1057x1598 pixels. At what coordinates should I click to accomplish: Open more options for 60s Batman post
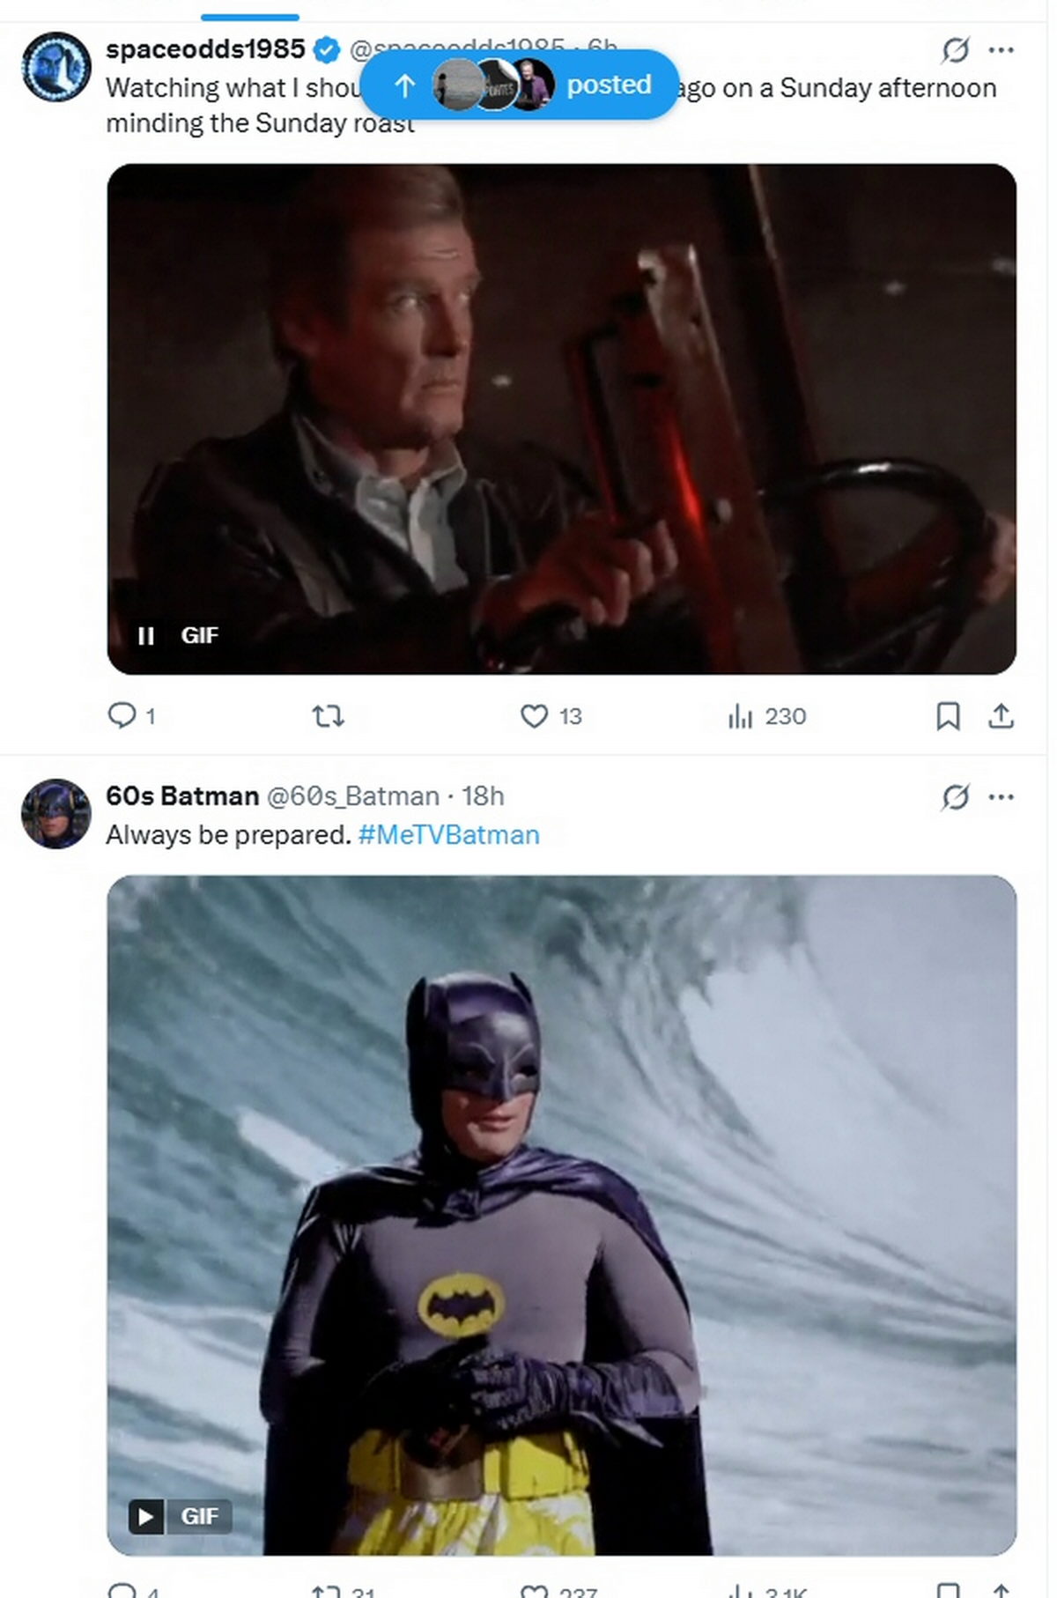click(x=1002, y=797)
